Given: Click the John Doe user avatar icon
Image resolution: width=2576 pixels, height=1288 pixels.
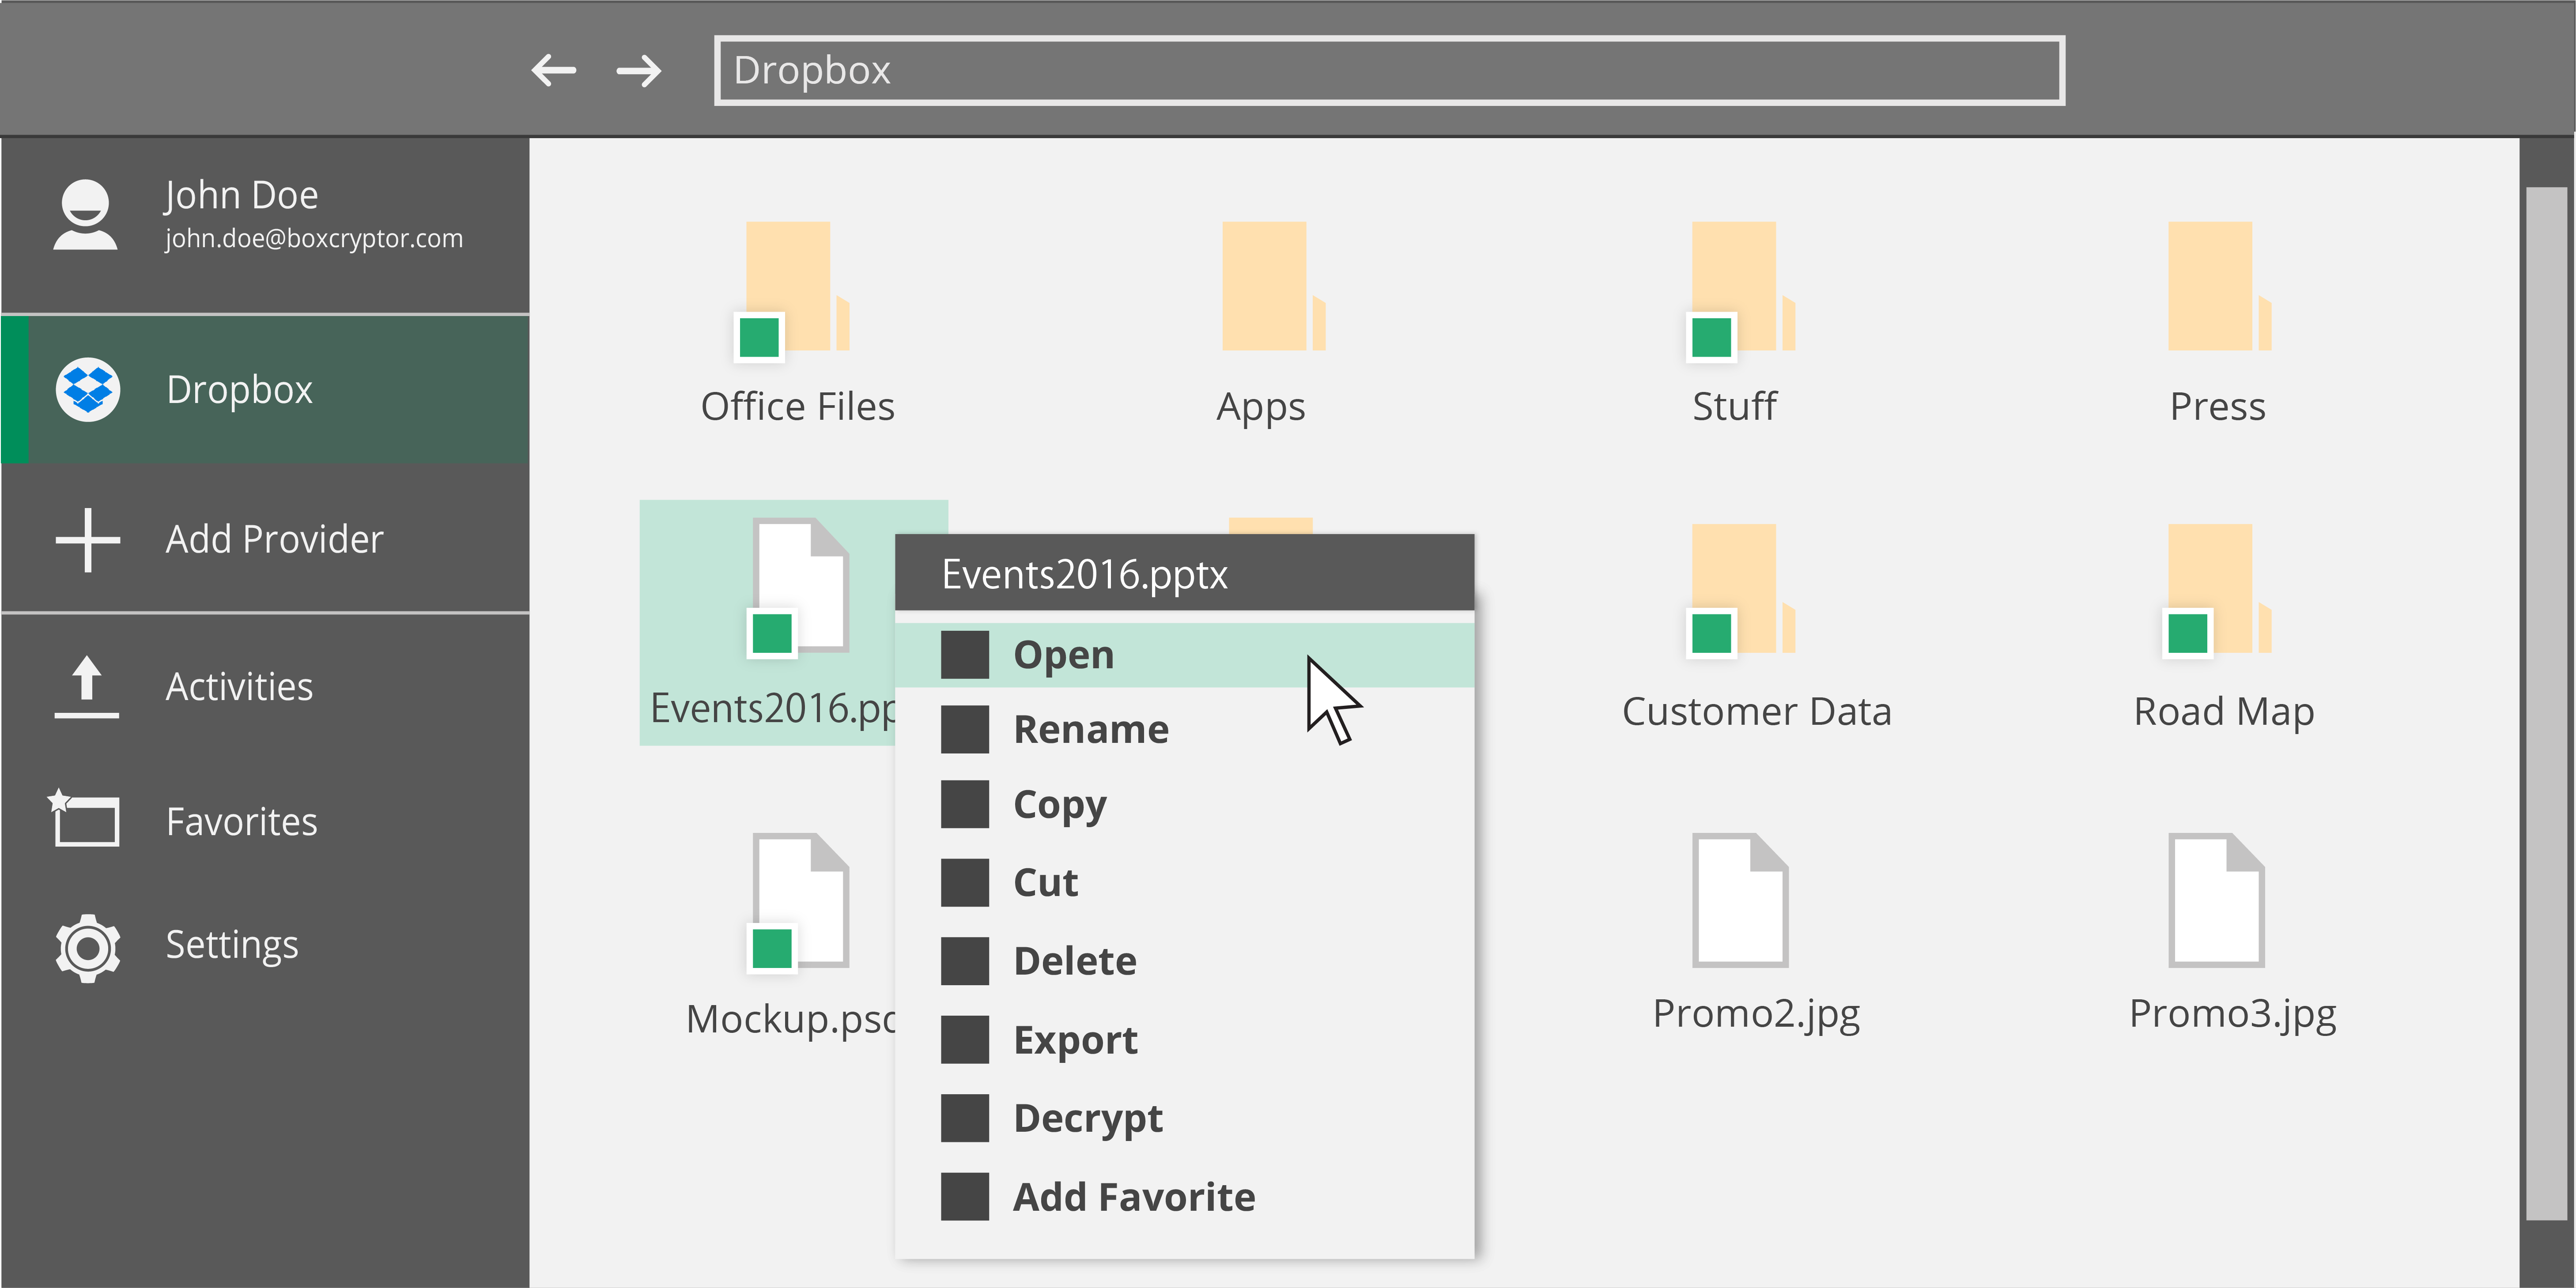Looking at the screenshot, I should 85,214.
